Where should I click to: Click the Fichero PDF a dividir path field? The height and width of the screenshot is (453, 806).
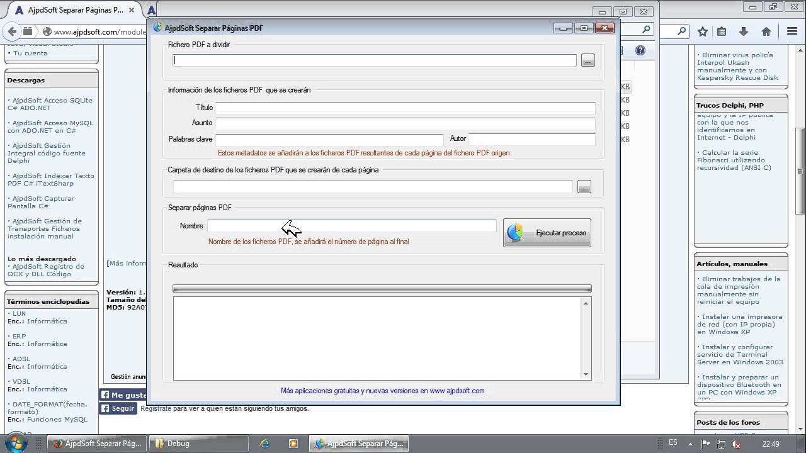375,60
